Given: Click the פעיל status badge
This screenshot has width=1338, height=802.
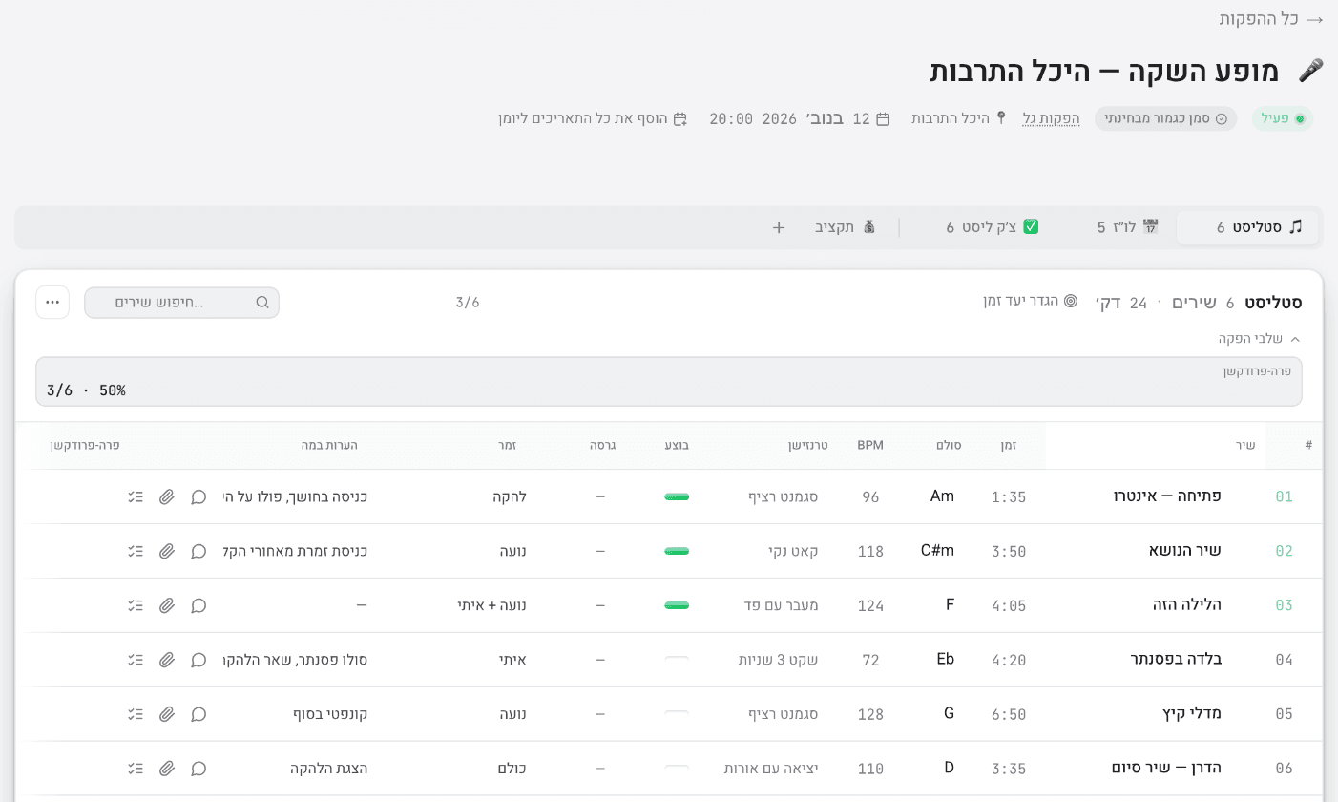Looking at the screenshot, I should tap(1283, 118).
